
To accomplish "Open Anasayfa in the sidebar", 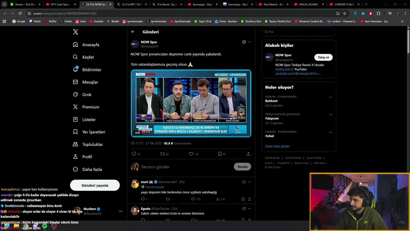I will tap(86, 45).
